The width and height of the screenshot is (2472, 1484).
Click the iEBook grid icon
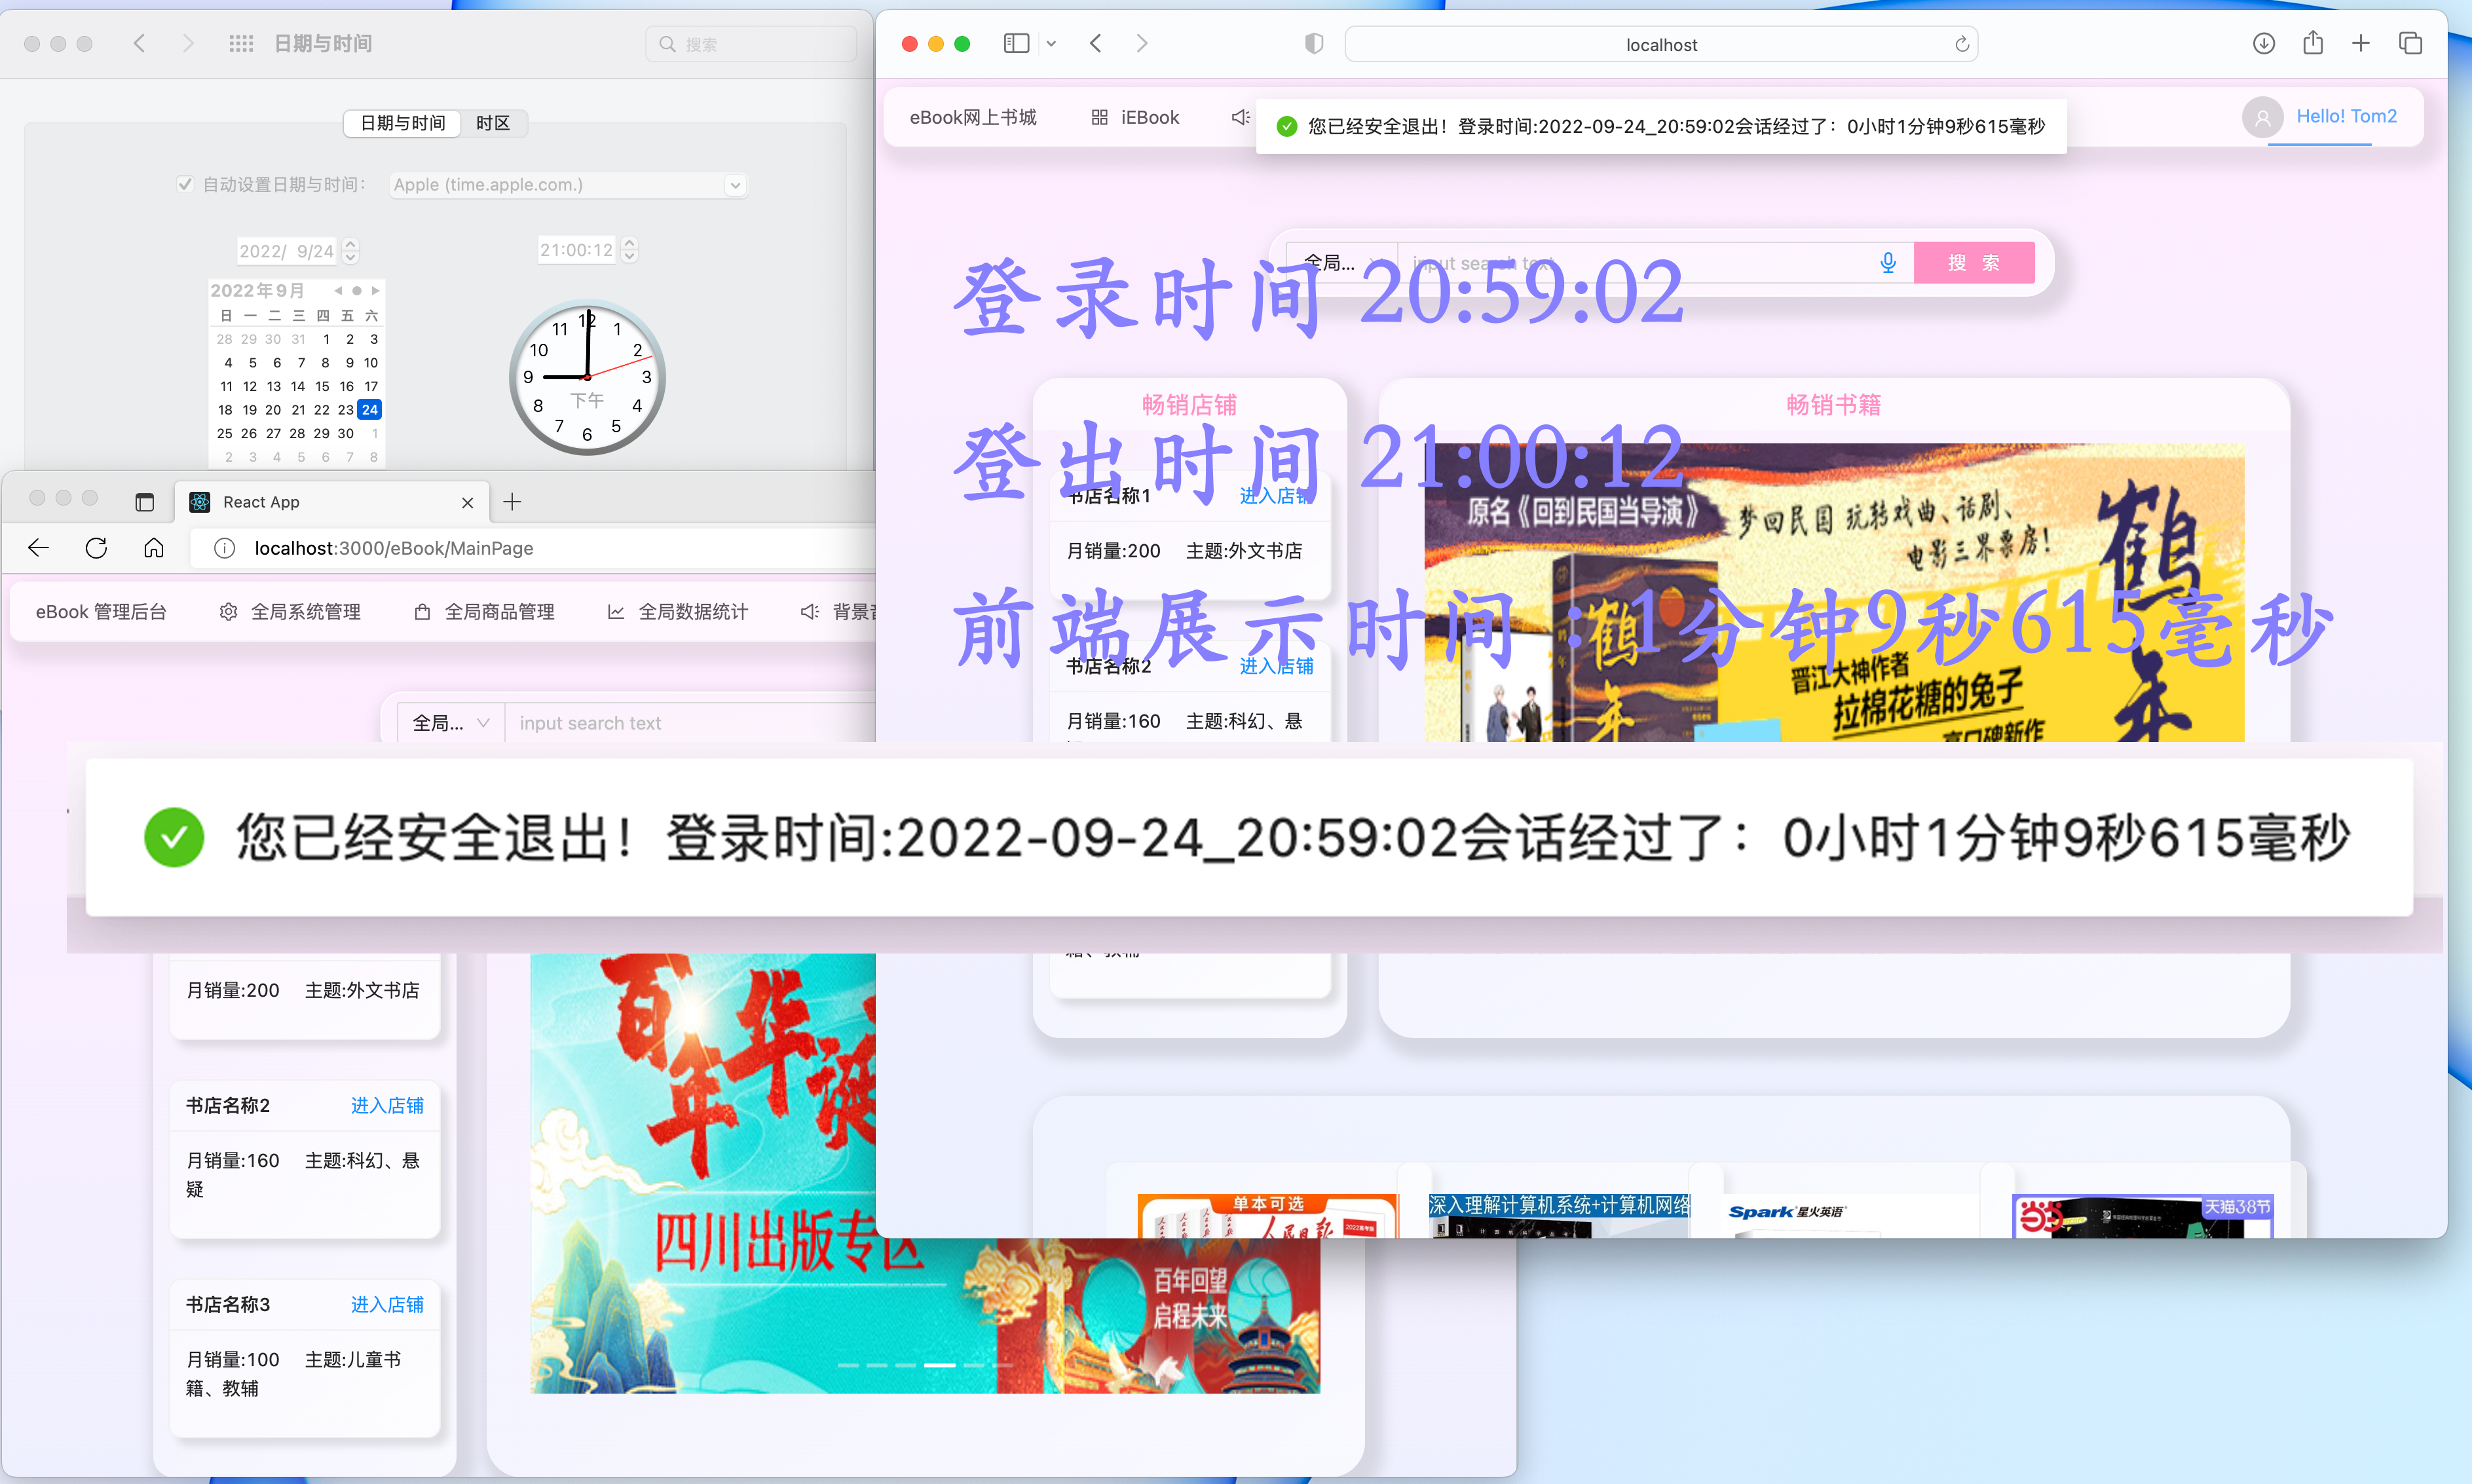(x=1098, y=117)
